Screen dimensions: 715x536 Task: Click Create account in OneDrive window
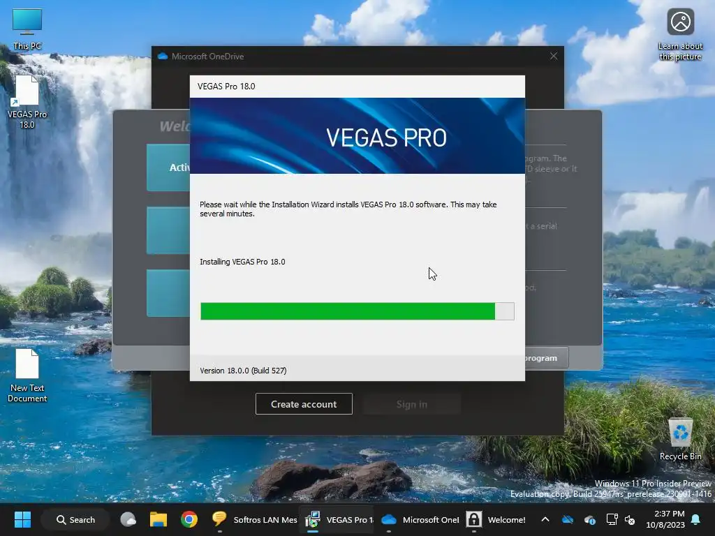click(x=304, y=404)
